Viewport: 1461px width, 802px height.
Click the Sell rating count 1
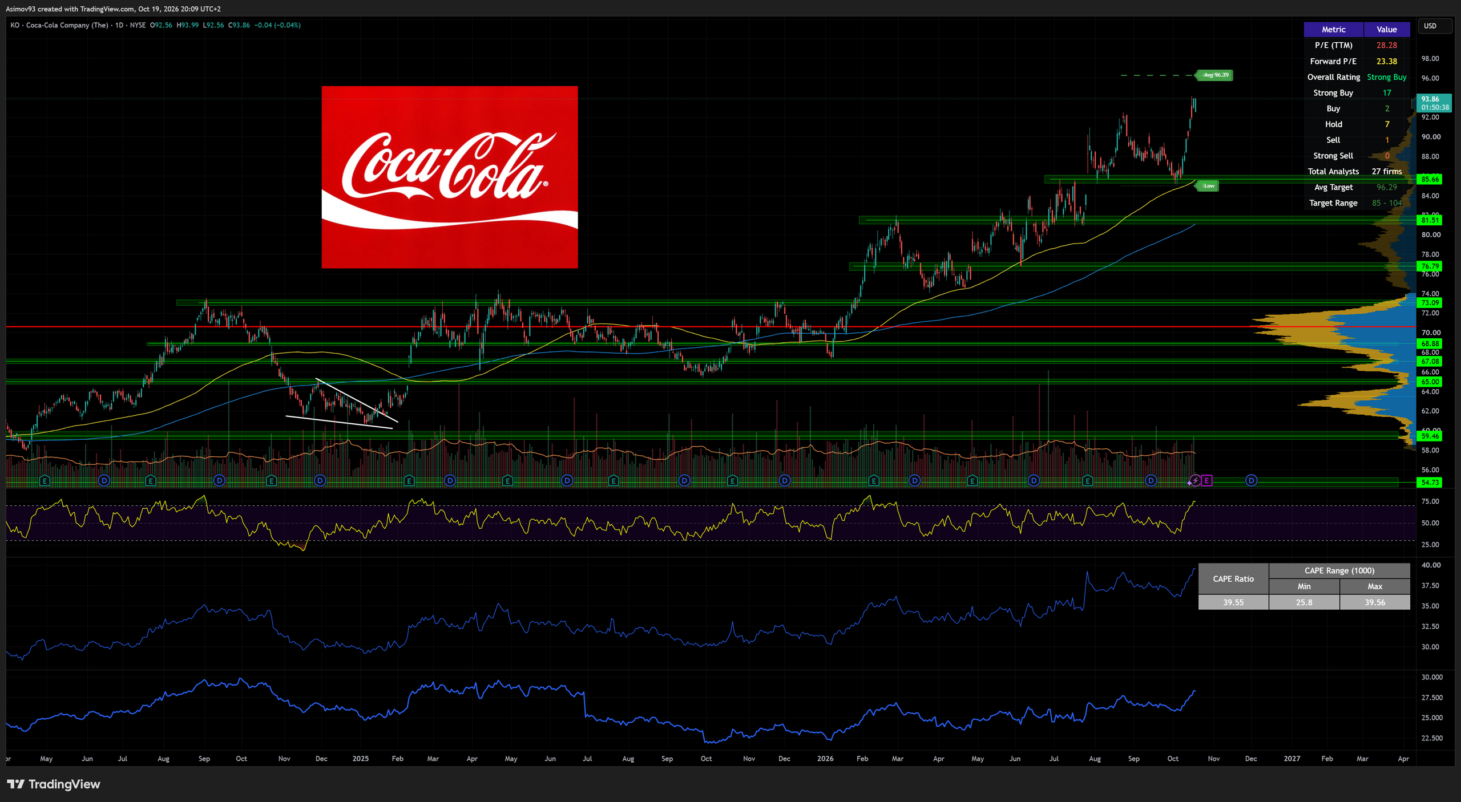pyautogui.click(x=1386, y=140)
